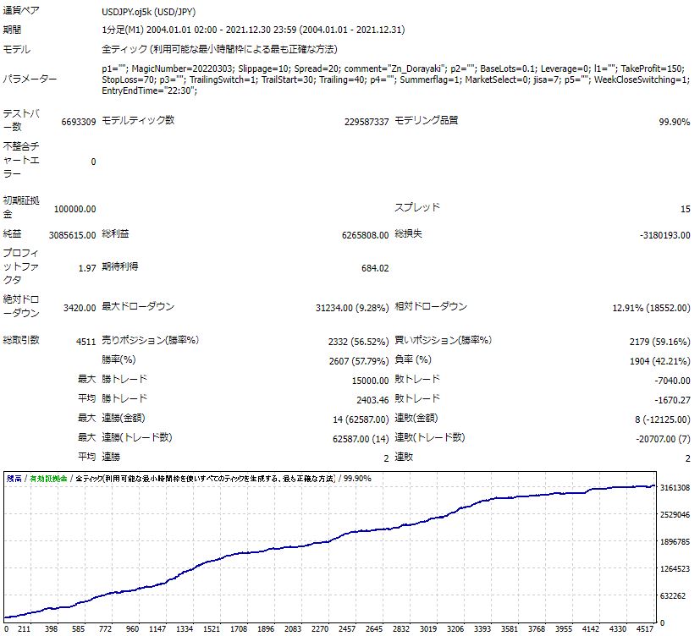Click the green 有効証拠金 equity legend label
This screenshot has width=700, height=636.
pyautogui.click(x=48, y=479)
